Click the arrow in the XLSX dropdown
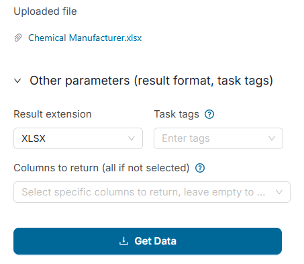This screenshot has height=264, width=304. pos(132,138)
